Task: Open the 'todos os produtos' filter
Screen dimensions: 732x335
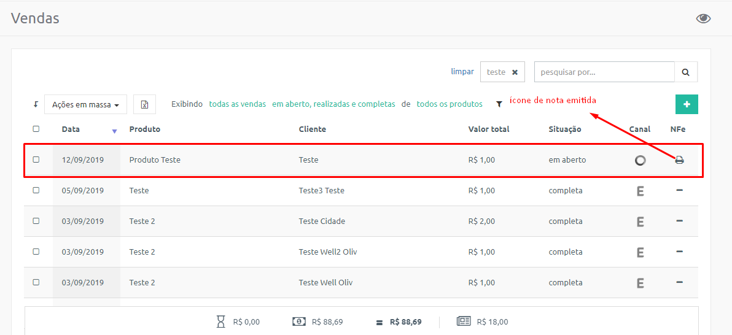Action: (x=450, y=104)
